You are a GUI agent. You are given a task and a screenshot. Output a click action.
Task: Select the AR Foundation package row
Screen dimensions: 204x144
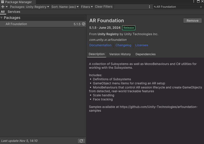43,24
